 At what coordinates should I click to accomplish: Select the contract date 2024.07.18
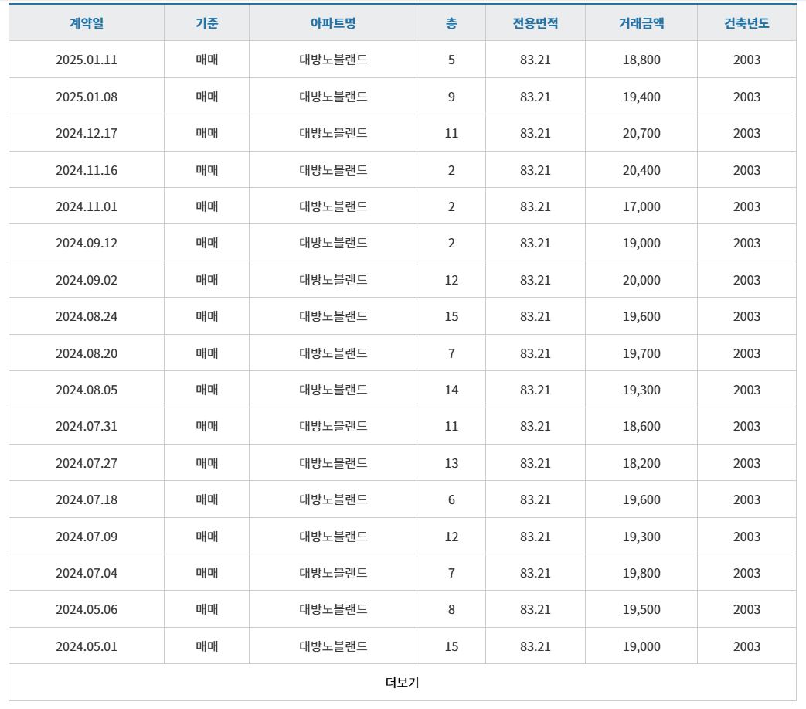click(87, 499)
